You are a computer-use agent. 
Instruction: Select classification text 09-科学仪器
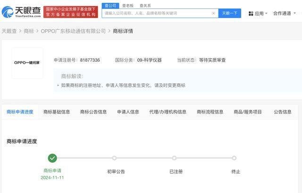tap(149, 60)
